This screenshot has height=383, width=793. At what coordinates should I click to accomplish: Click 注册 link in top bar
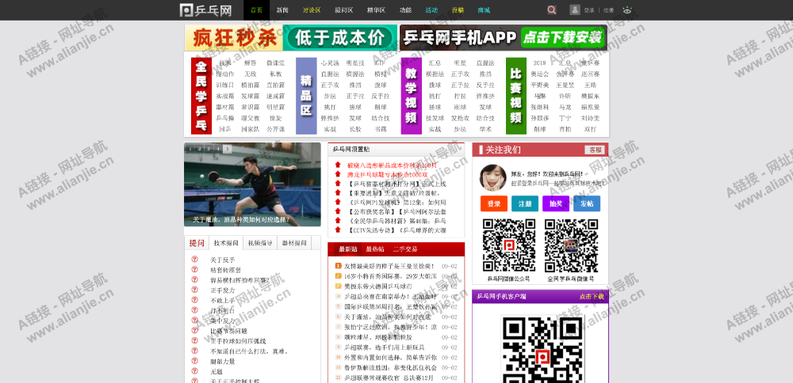(x=608, y=10)
